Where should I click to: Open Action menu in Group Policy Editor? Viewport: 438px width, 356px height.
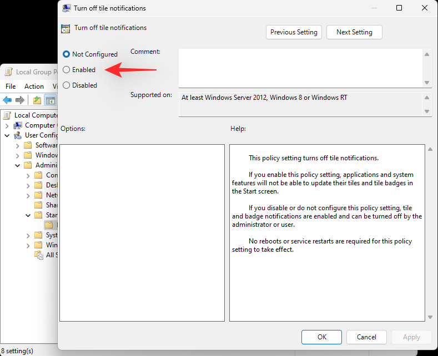click(x=34, y=87)
